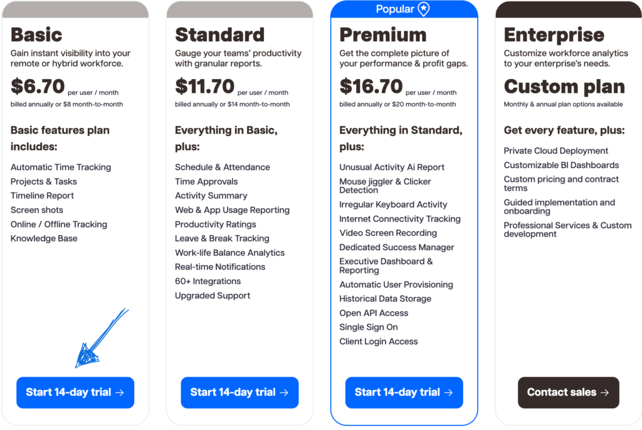This screenshot has height=430, width=642.
Task: Start the Standard plan 14-day trial
Action: (x=239, y=392)
